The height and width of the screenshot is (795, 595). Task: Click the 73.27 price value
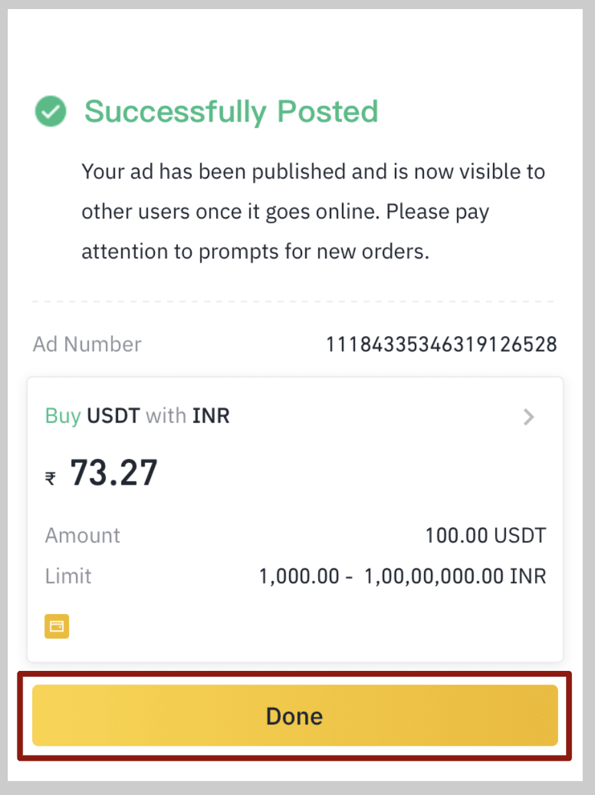(114, 472)
